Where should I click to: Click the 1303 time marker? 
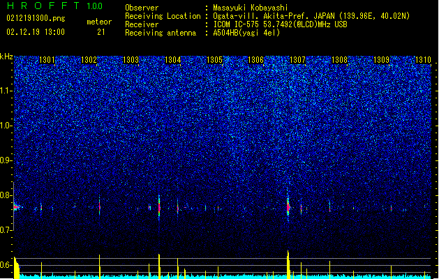(x=131, y=60)
